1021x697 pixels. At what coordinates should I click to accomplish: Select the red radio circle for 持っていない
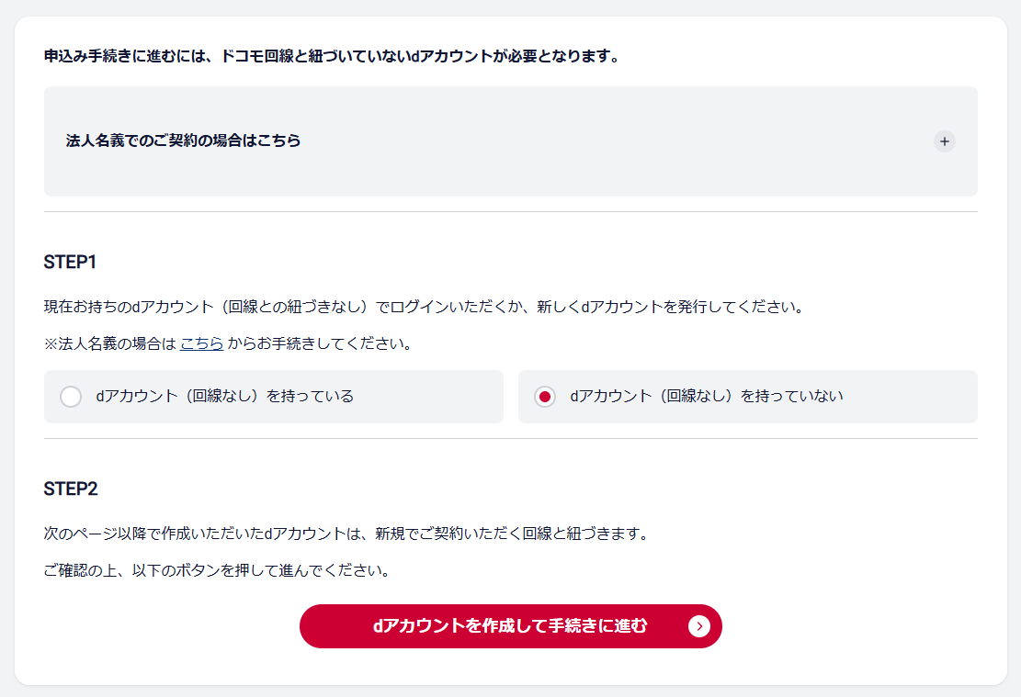545,397
